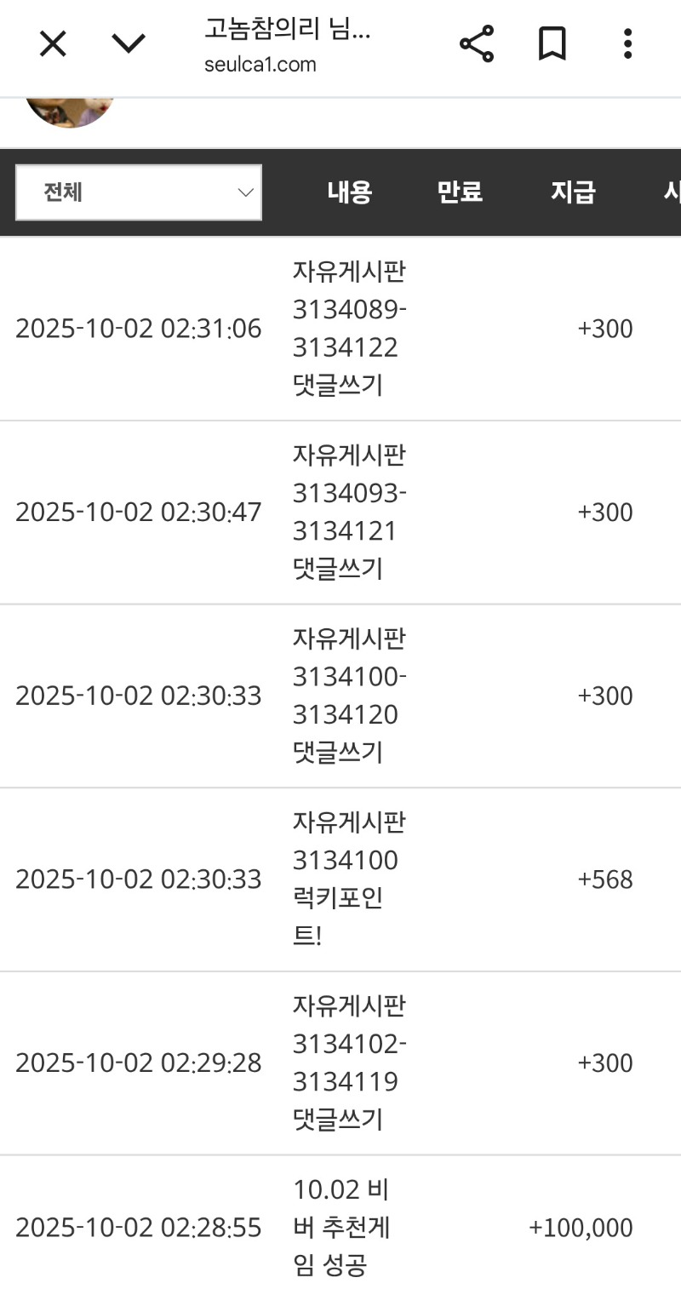Open the 전체 filter dropdown
Viewport: 681px width, 1289px height.
[x=139, y=192]
